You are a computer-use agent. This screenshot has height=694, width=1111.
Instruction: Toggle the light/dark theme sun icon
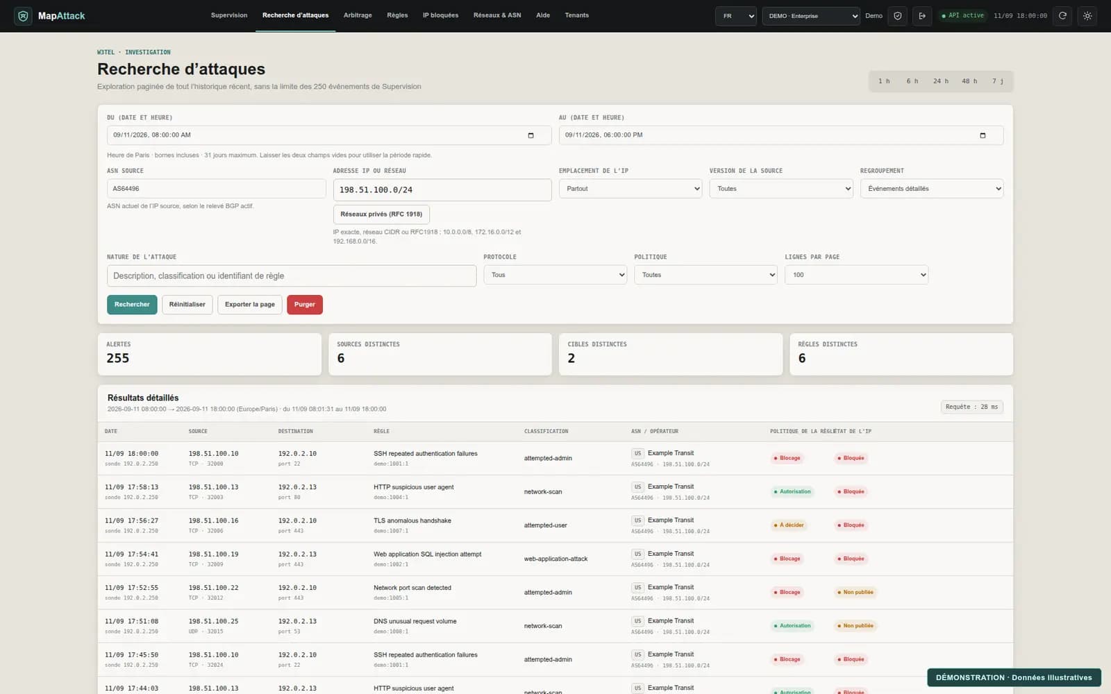[x=1087, y=16]
